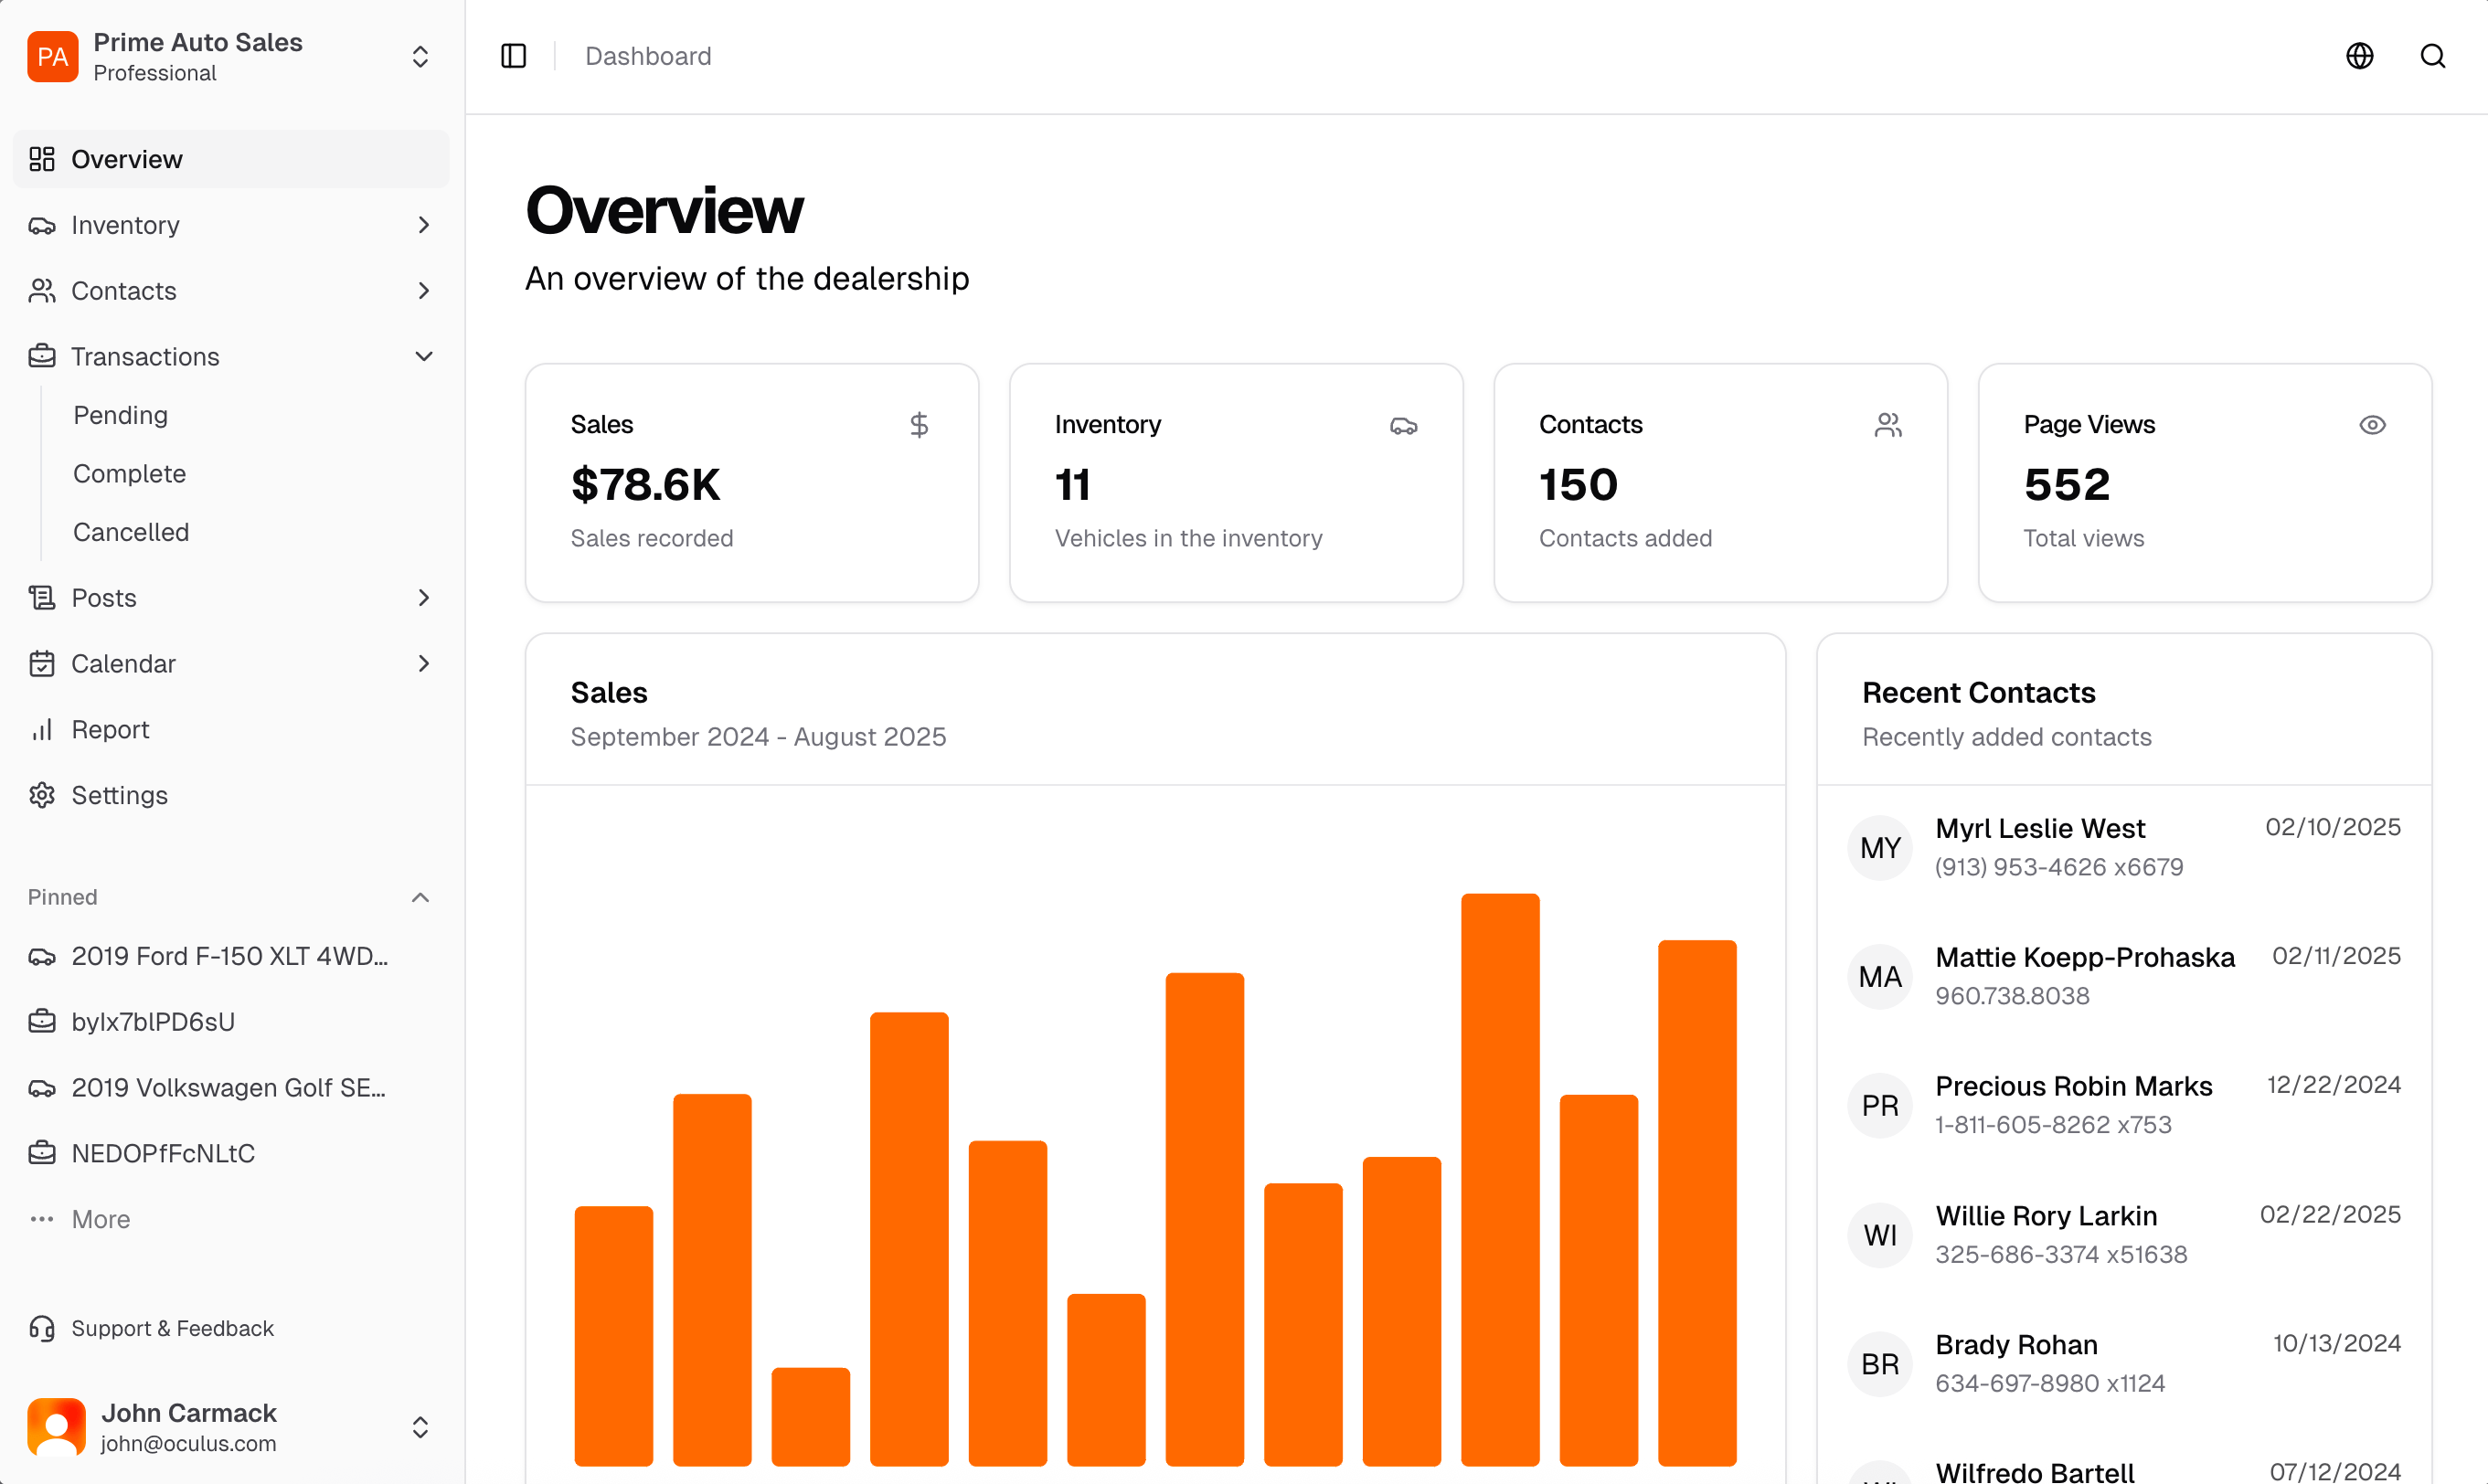The image size is (2488, 1484).
Task: Click the last bar in Sales chart
Action: 1697,1202
